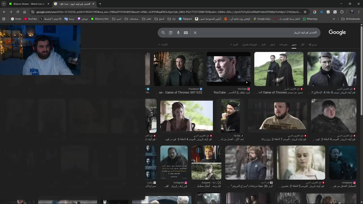Expand hidden bookmarks chevron

[x=334, y=19]
